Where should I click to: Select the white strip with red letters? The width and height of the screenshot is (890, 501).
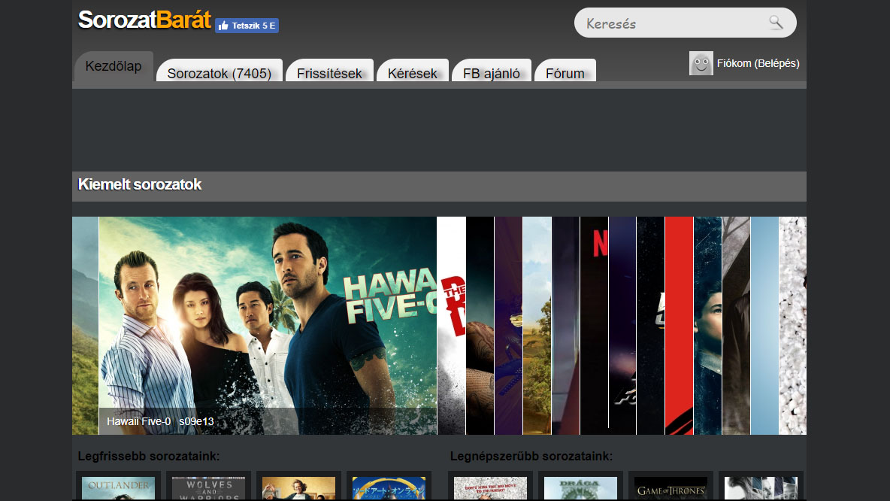click(x=451, y=326)
